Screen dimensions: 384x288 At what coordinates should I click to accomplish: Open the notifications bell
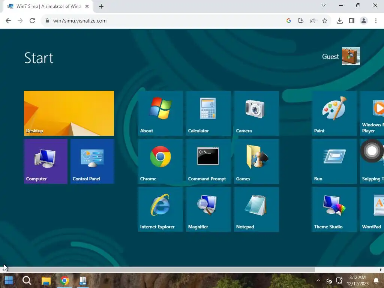tap(376, 280)
